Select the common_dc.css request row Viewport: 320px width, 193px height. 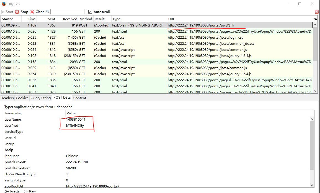[x=157, y=44]
